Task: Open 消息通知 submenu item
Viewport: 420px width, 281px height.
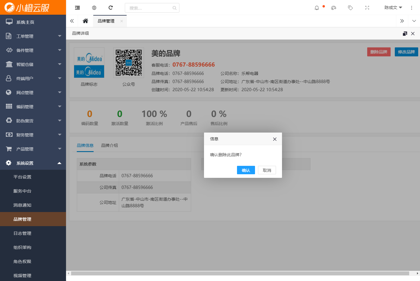Action: (33, 205)
